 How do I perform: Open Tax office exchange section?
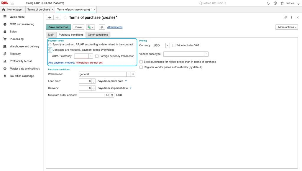(x=22, y=76)
